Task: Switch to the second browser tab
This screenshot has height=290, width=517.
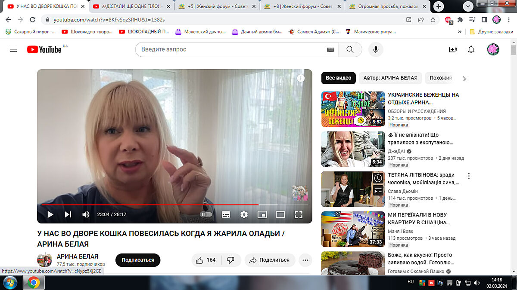Action: click(x=131, y=6)
